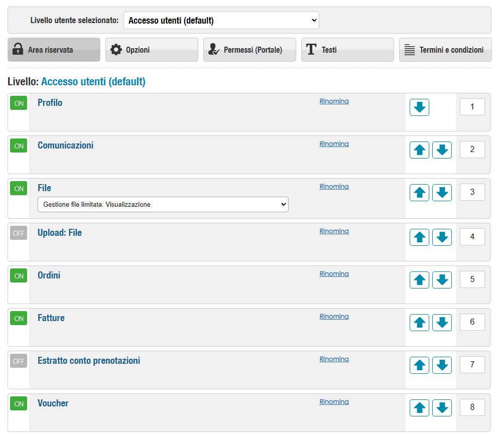Screen dimensions: 493x436
Task: Click Rinomina link for Fatture
Action: (x=334, y=316)
